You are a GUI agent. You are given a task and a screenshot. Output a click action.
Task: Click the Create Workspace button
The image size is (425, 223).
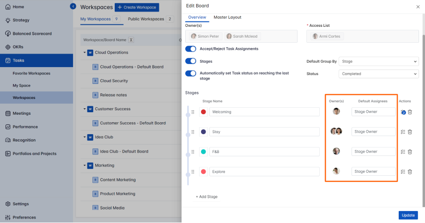[137, 7]
